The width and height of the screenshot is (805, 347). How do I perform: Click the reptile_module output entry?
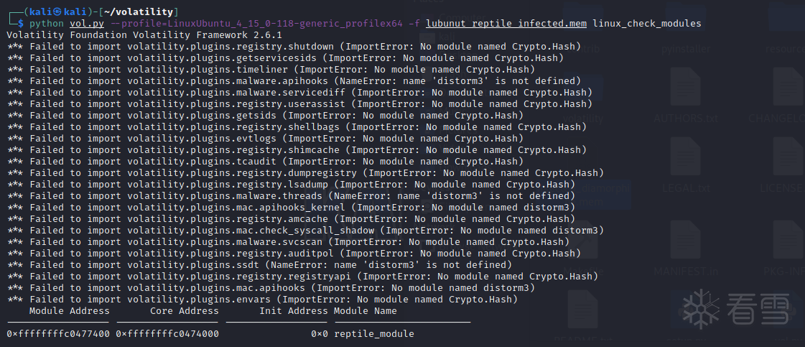tap(373, 334)
